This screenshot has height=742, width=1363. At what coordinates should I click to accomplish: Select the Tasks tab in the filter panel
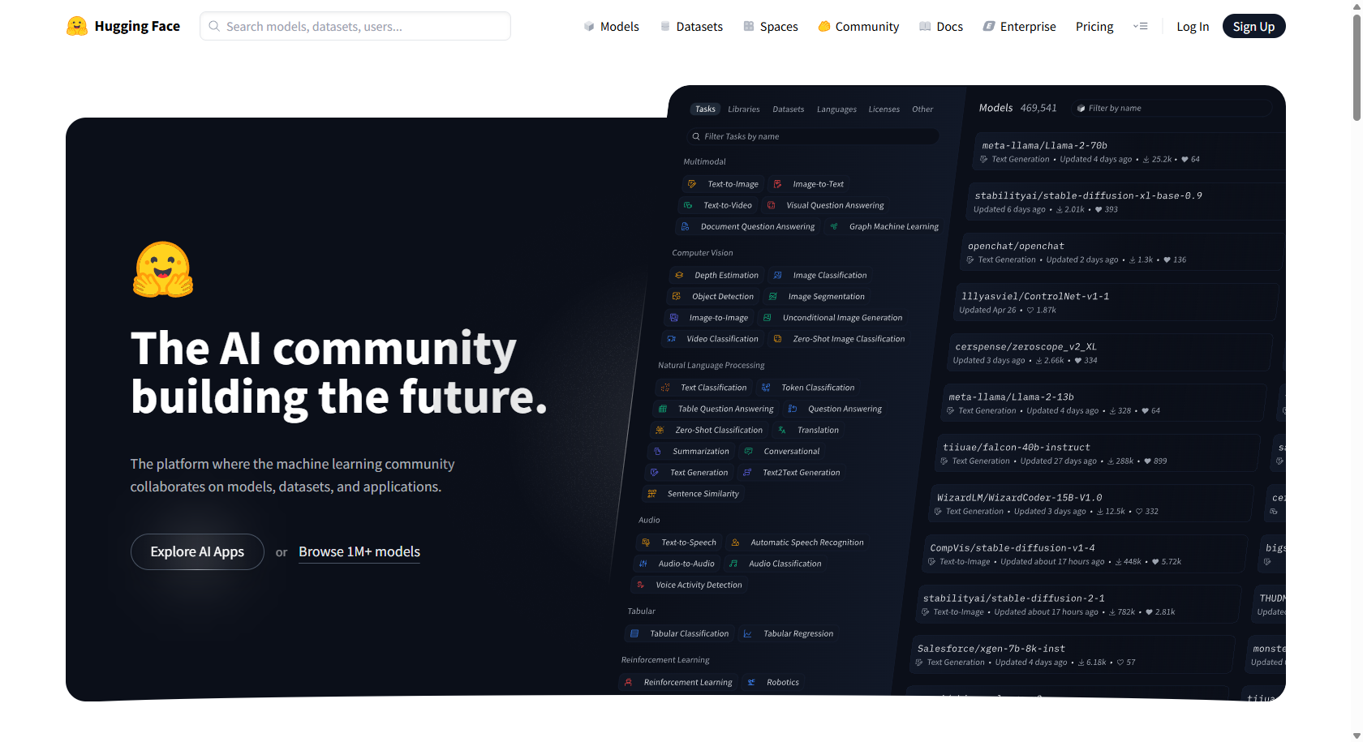click(x=705, y=109)
